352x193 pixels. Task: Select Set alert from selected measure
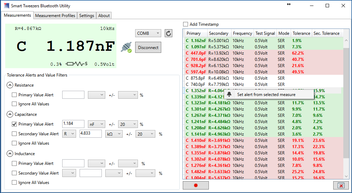tap(266, 94)
